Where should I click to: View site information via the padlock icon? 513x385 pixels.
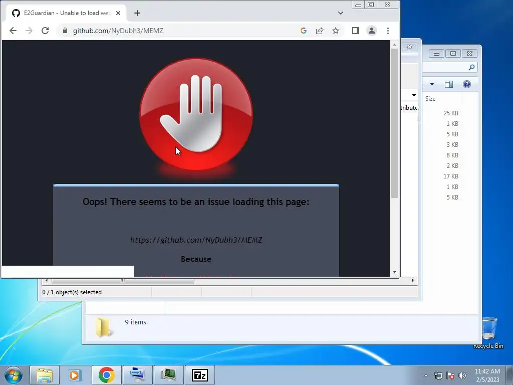[x=65, y=31]
